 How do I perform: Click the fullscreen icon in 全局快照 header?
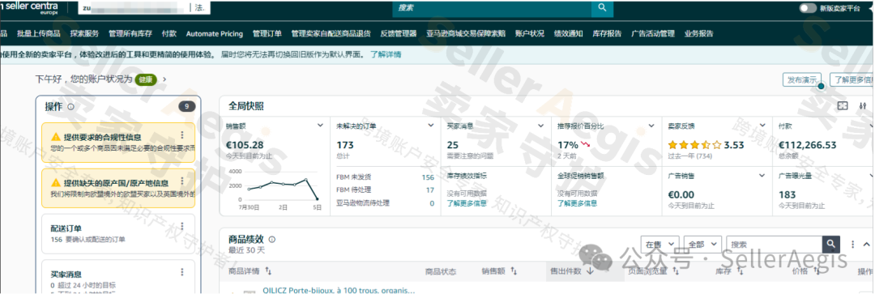click(x=843, y=105)
